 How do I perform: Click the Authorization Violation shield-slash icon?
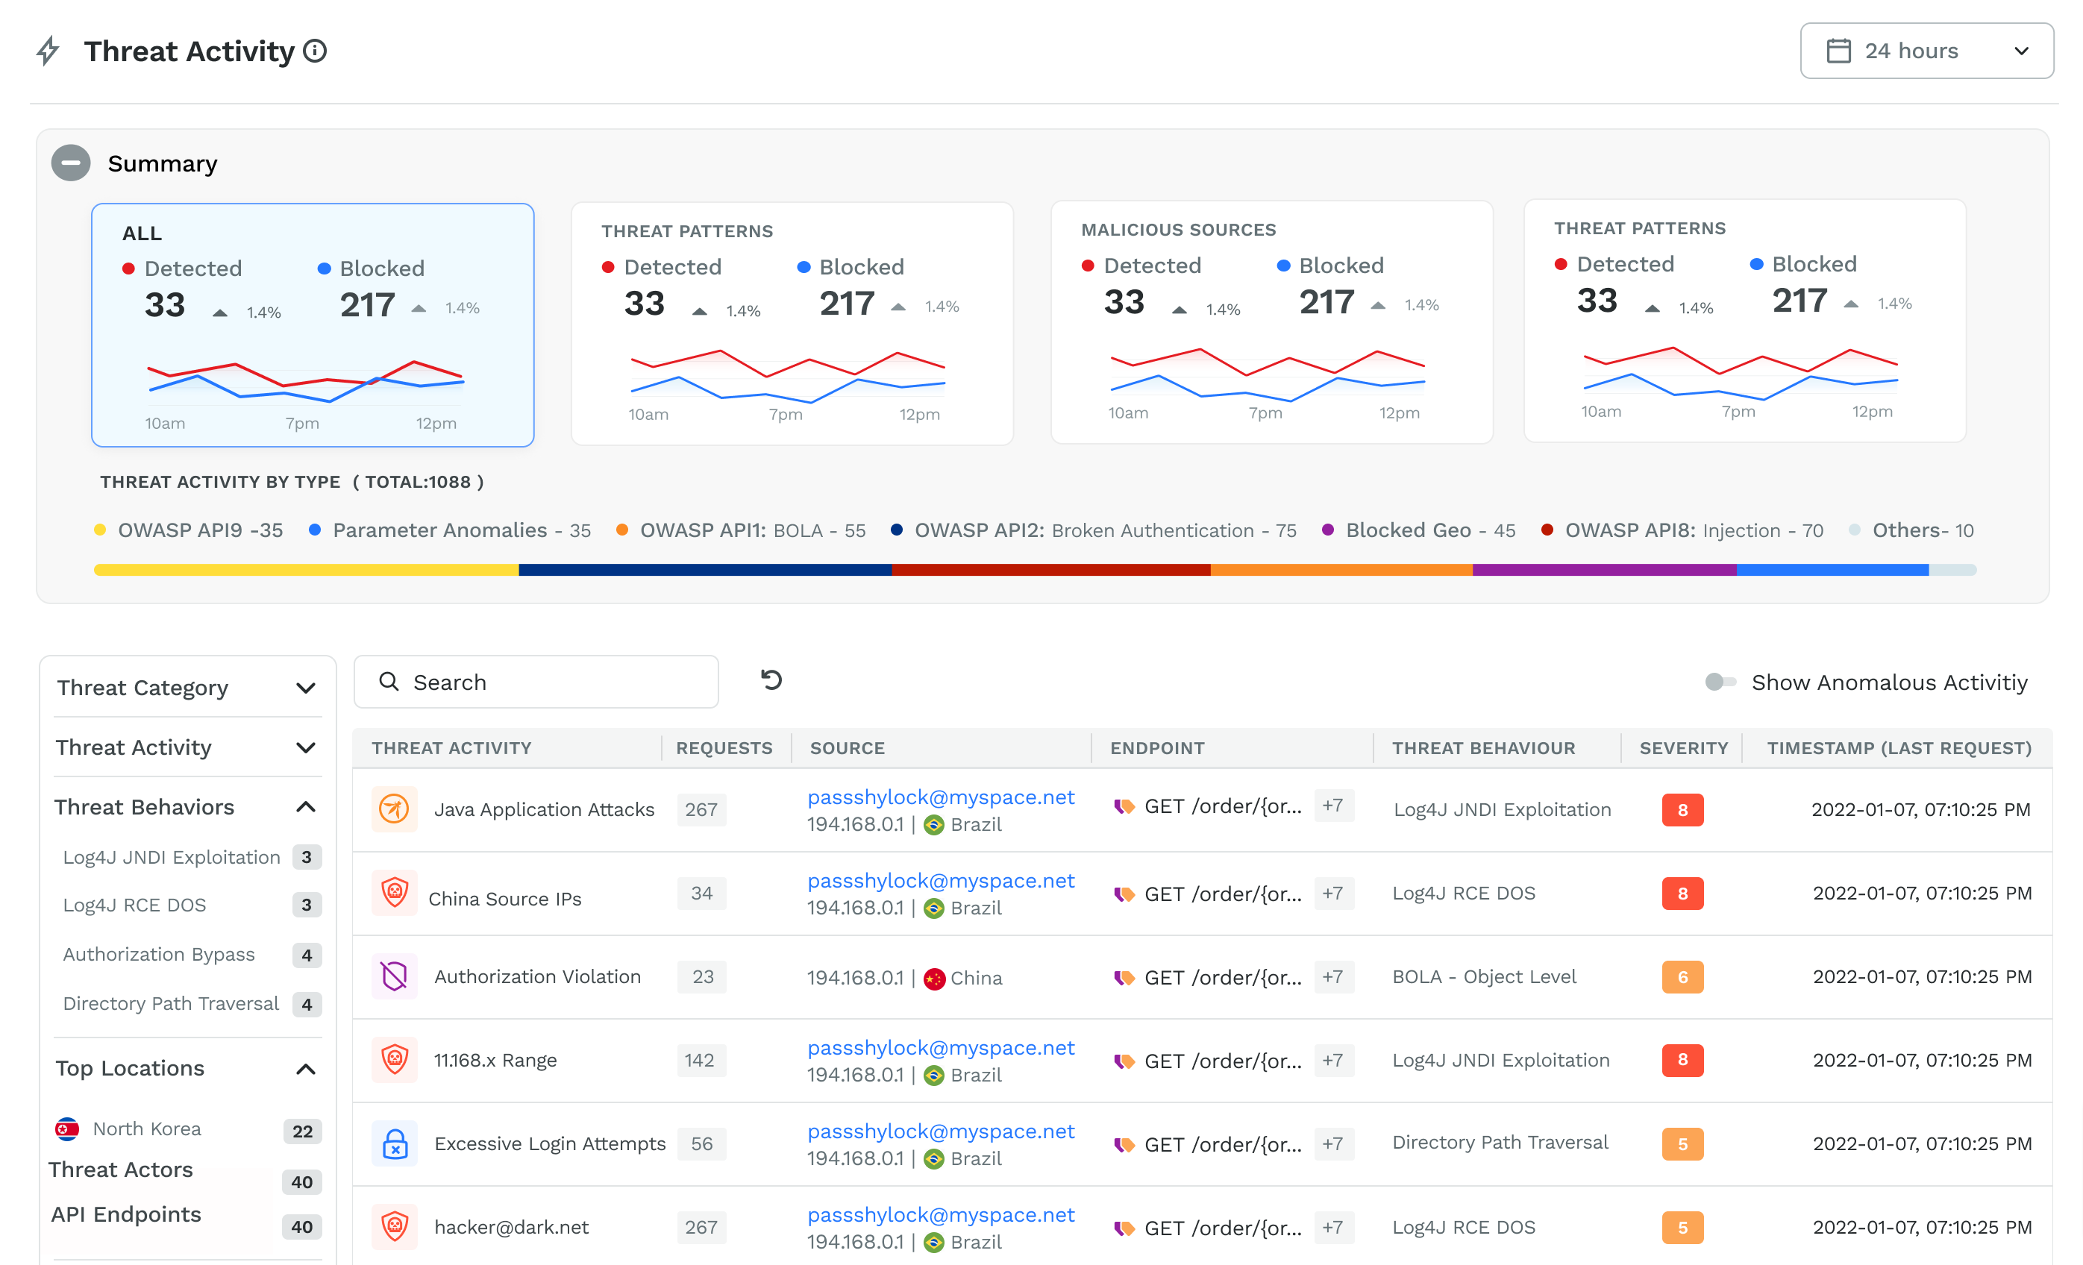(394, 976)
